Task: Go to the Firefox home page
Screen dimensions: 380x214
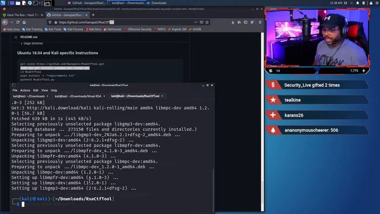Action: [x=24, y=22]
